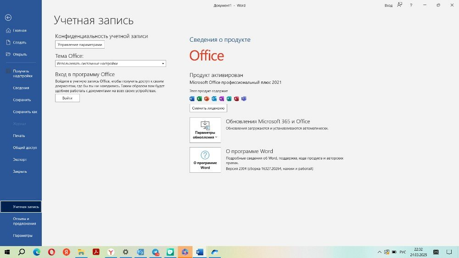Screen dimensions: 459x258
Task: Choose Закрыть in the sidebar
Action: tap(21, 171)
